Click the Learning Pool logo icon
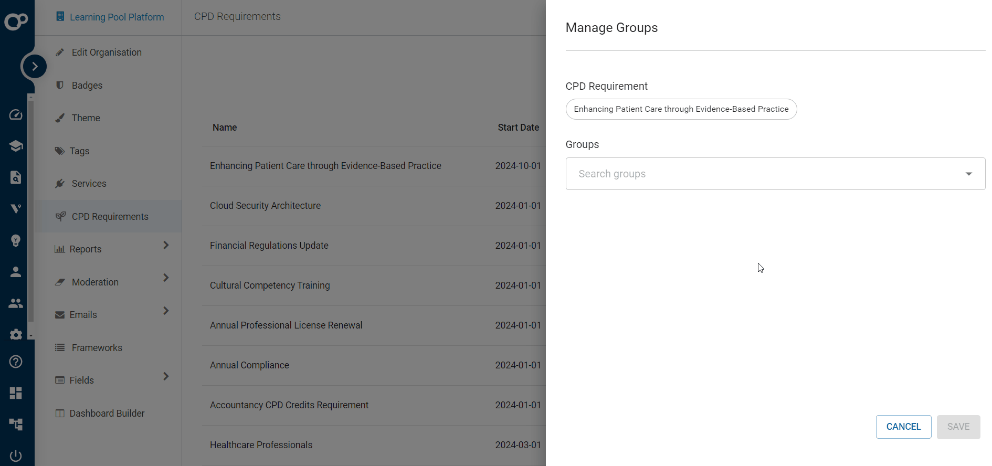 pos(16,22)
